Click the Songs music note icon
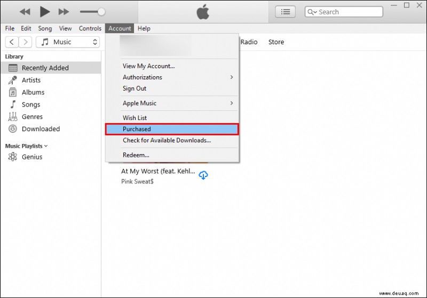Image resolution: width=427 pixels, height=298 pixels. [x=12, y=104]
